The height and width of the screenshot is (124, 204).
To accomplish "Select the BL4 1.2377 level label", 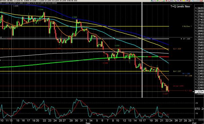I will click(177, 71).
